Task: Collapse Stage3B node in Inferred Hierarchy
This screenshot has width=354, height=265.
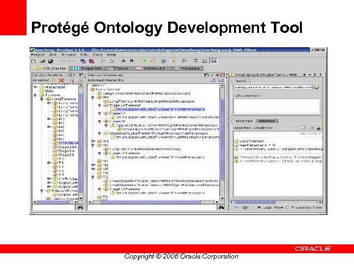Action: (99, 121)
